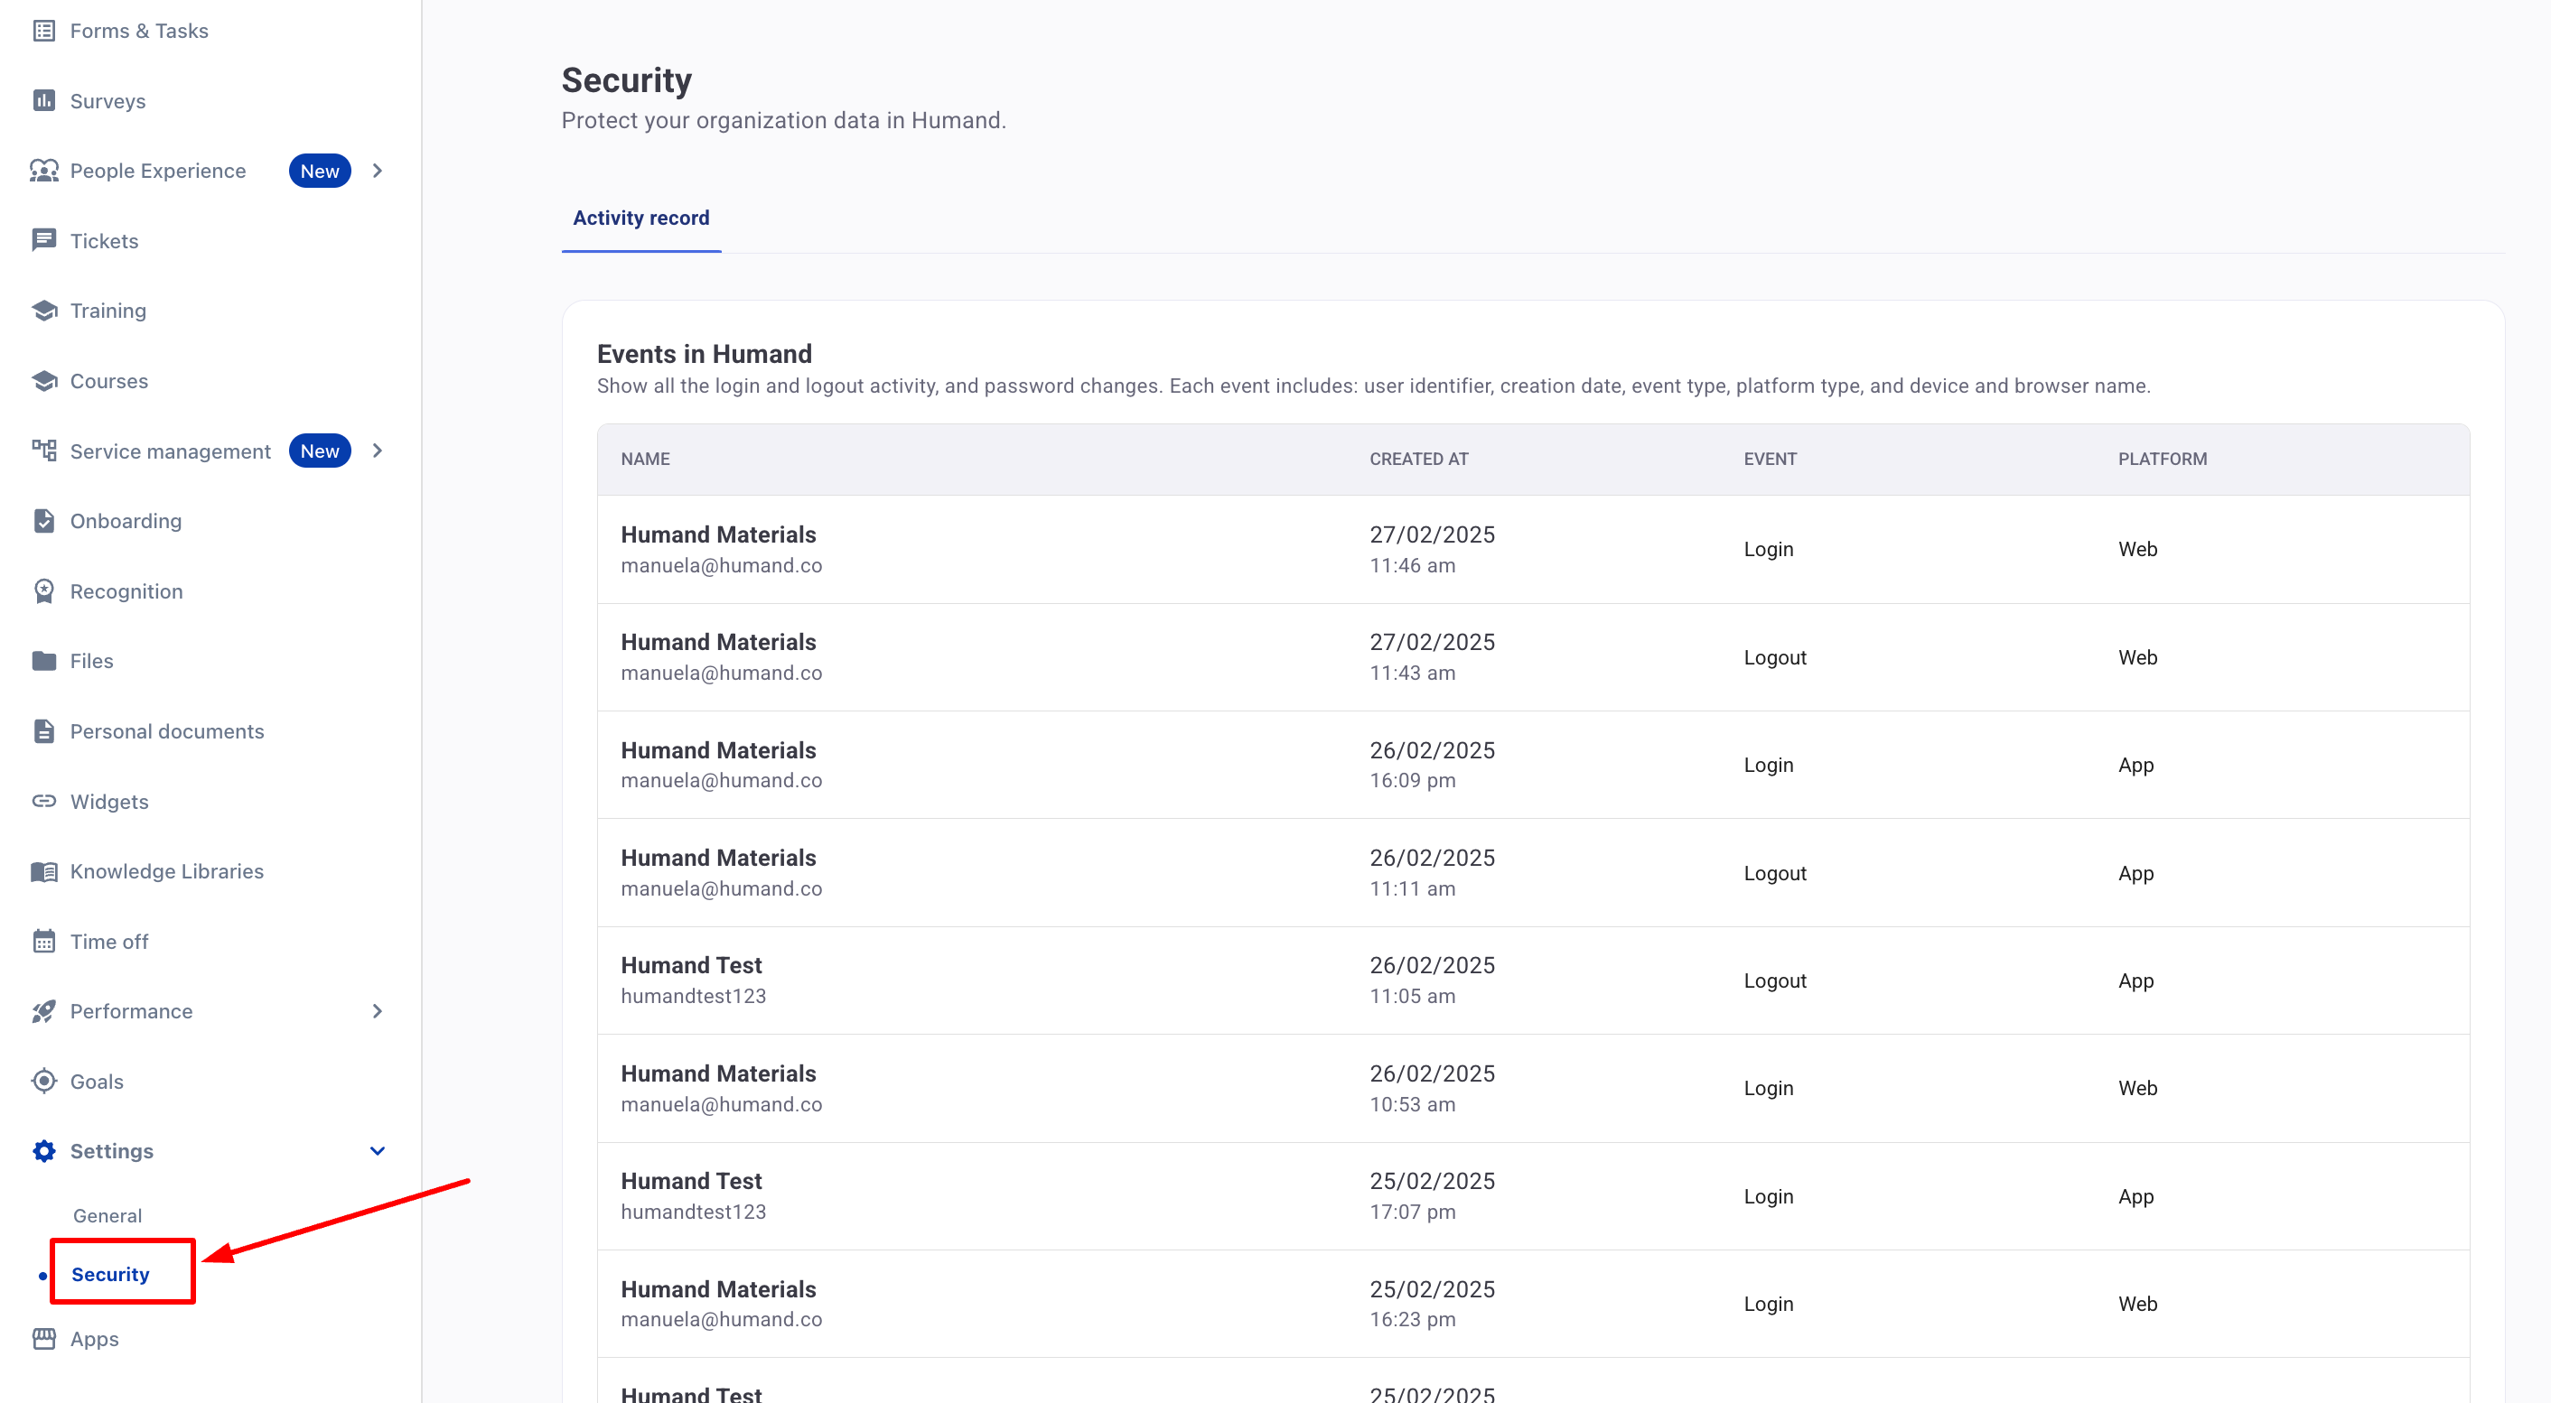The image size is (2551, 1403).
Task: Click the Tickets message icon
Action: coord(43,240)
